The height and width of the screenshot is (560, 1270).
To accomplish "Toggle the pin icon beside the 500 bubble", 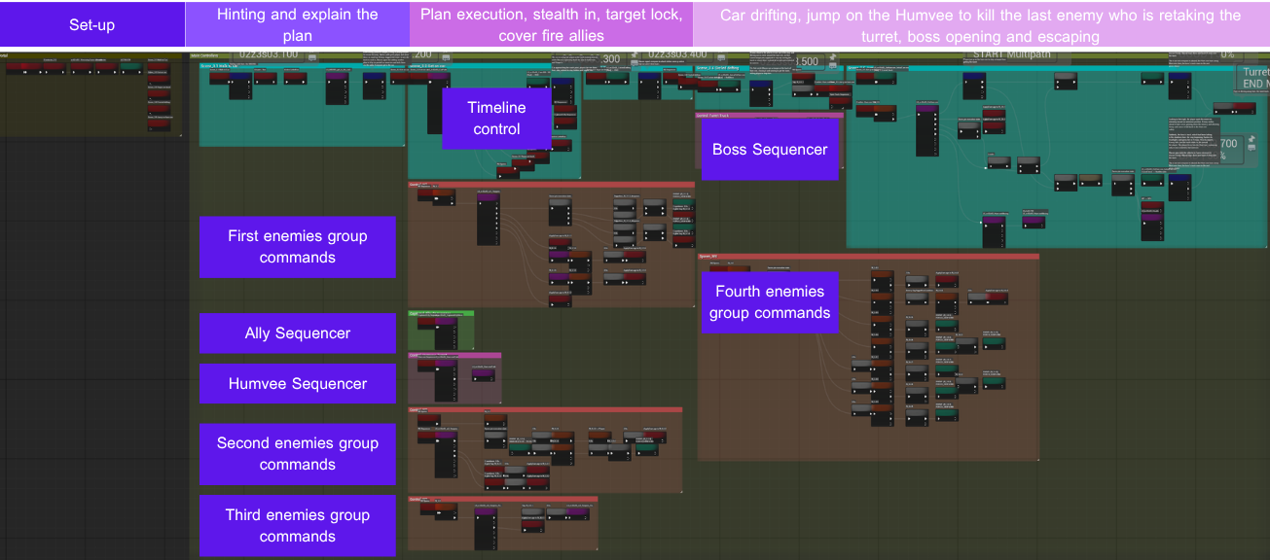I will point(833,56).
